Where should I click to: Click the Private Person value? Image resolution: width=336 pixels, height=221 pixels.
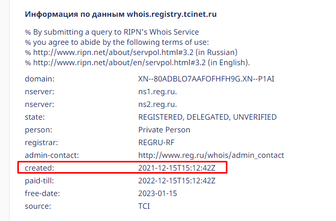(164, 130)
